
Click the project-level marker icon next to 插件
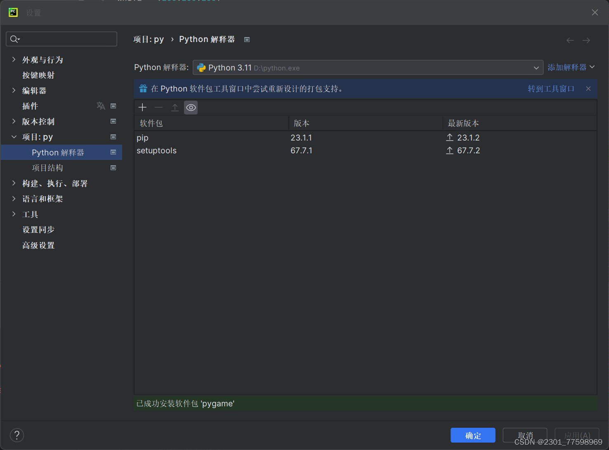click(113, 106)
